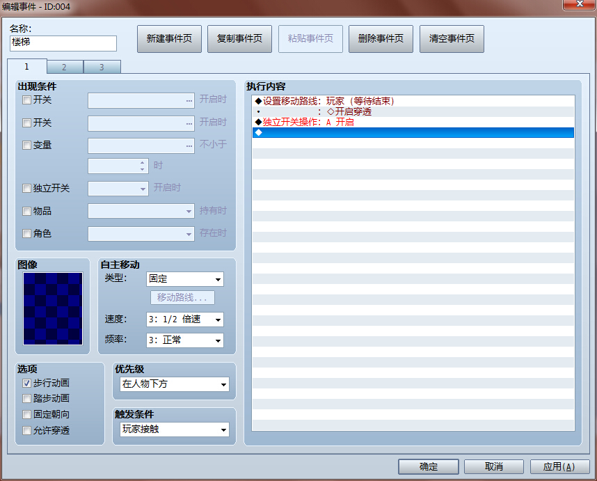The width and height of the screenshot is (597, 481).
Task: Open the 物品 condition dropdown
Action: coord(141,211)
